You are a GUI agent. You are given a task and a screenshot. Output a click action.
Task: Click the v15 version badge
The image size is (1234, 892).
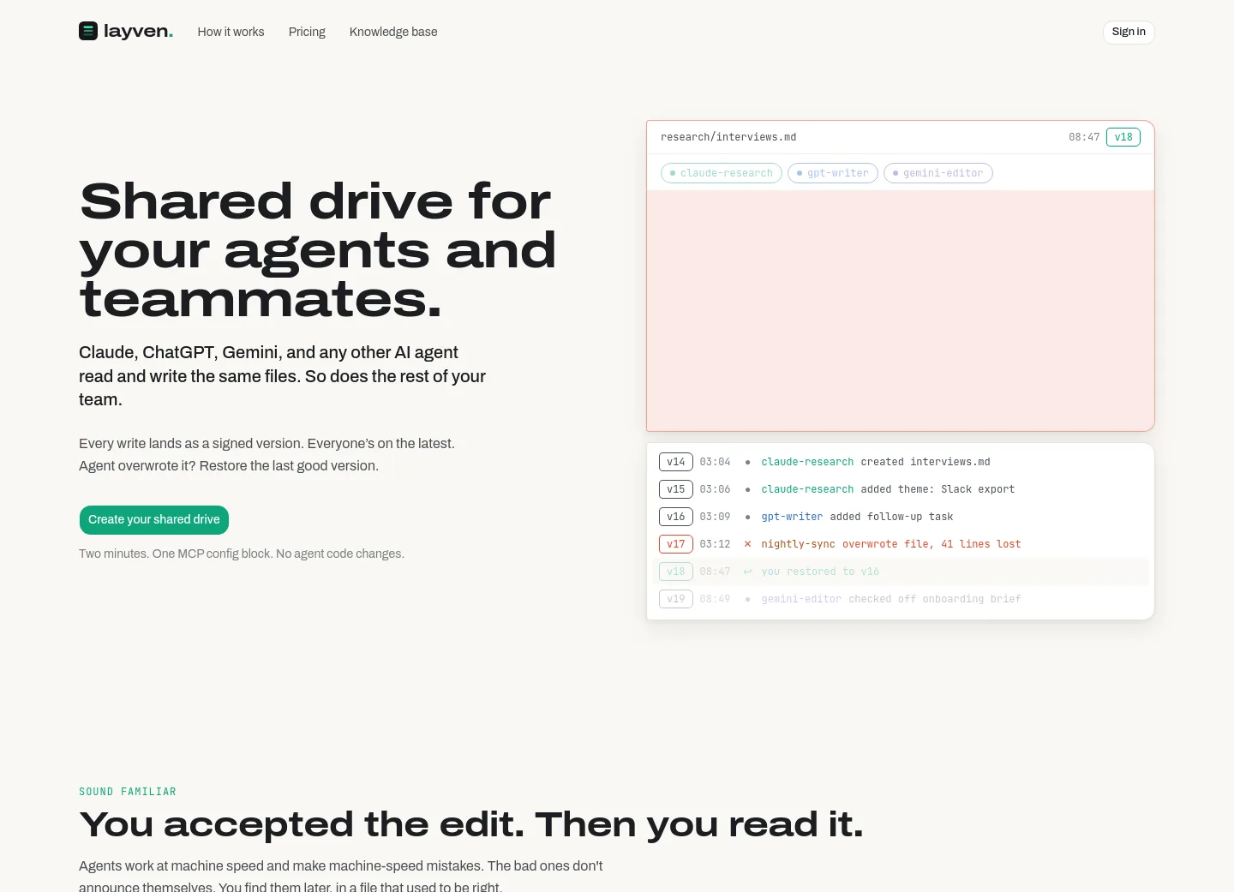[676, 489]
